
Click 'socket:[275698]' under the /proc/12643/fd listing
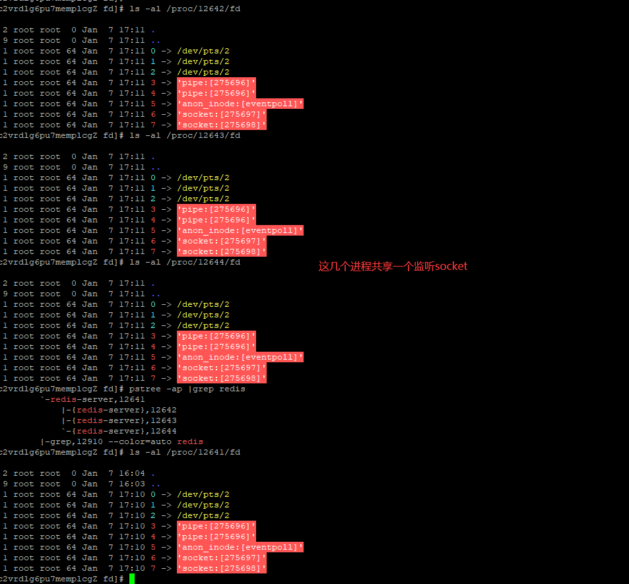click(221, 251)
